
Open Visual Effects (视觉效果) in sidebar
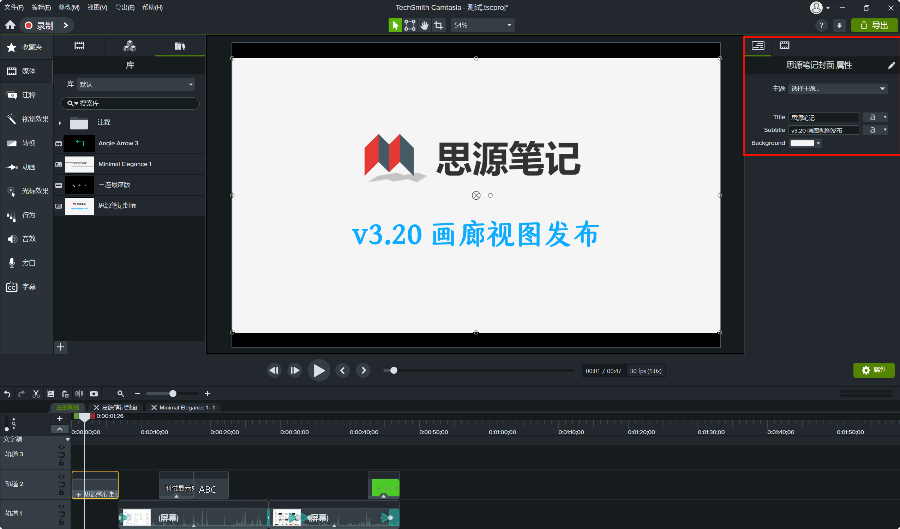27,119
